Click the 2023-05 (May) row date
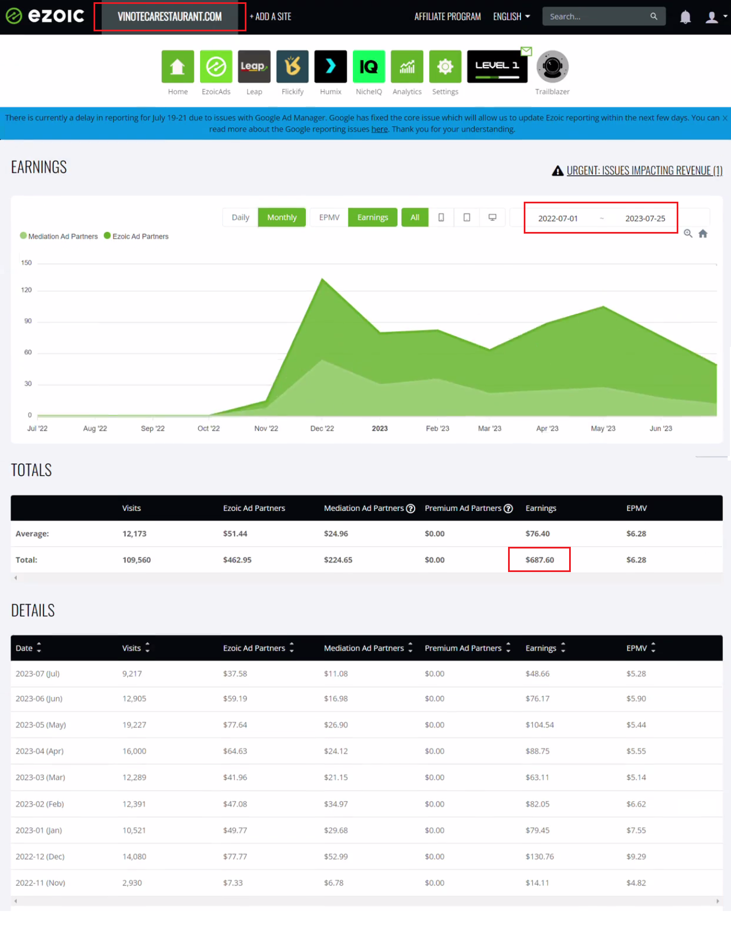The image size is (731, 925). tap(40, 725)
